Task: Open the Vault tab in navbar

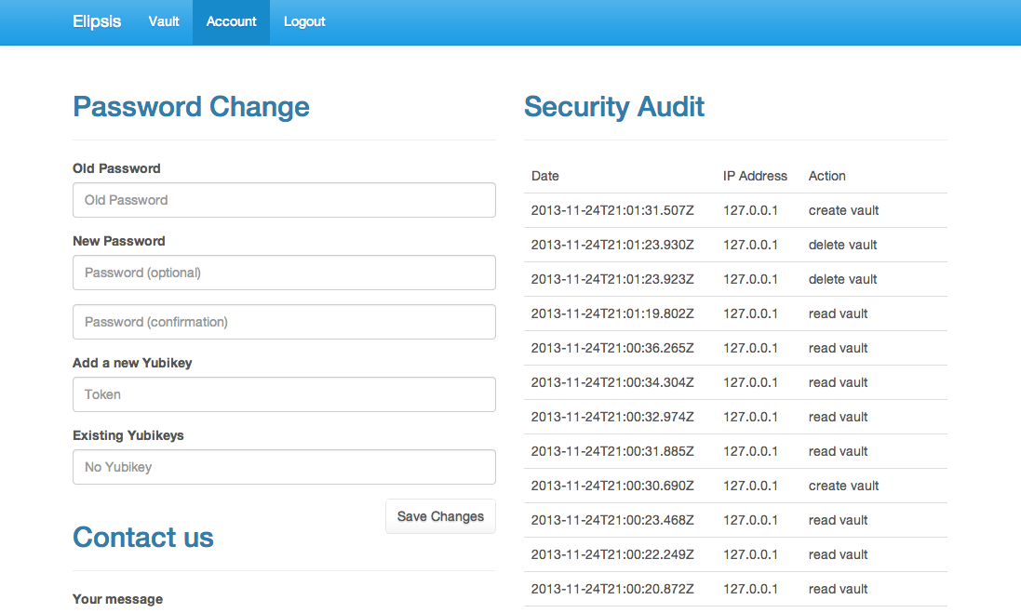Action: pyautogui.click(x=164, y=21)
